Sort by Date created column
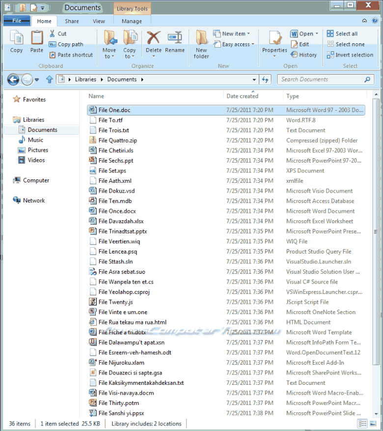This screenshot has height=431, width=383. click(x=242, y=96)
